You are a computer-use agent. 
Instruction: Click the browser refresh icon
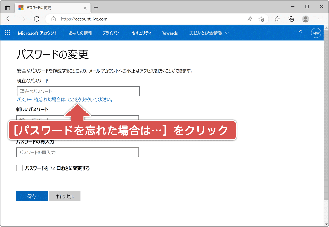[36, 19]
